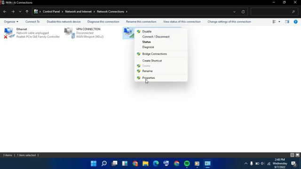Open the notification center icon

tap(293, 164)
